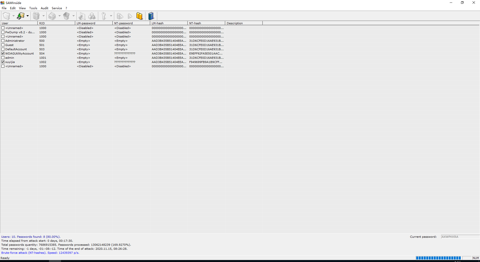
Task: Click the stacked cubes toolbar icon
Action: (x=92, y=16)
